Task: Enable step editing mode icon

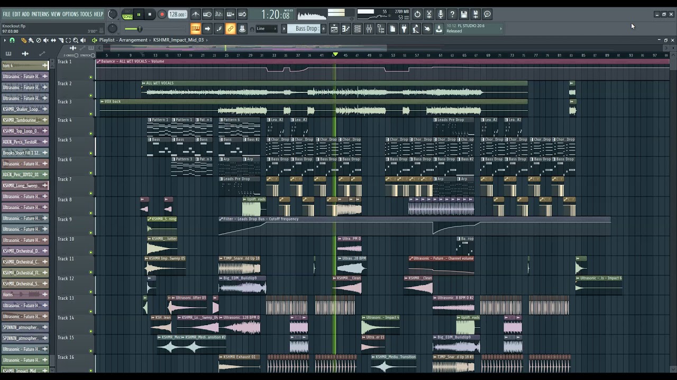Action: click(219, 28)
